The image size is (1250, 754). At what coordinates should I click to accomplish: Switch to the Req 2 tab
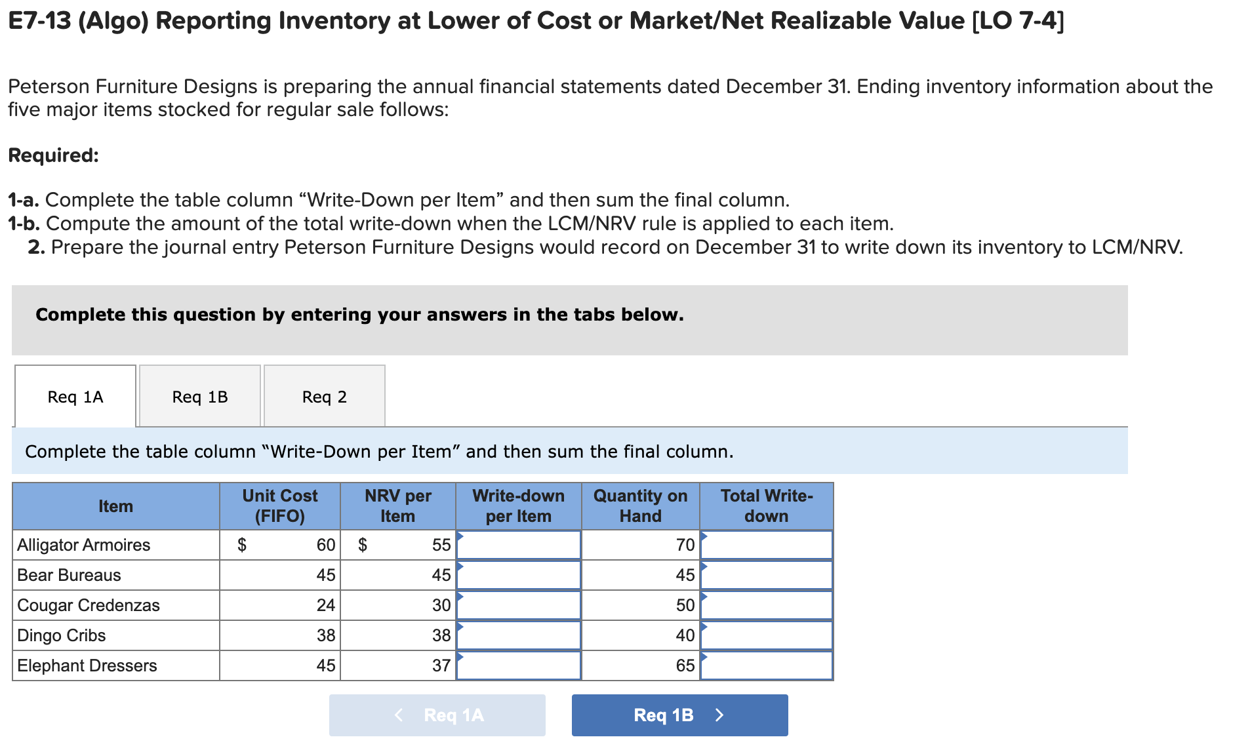pos(324,396)
